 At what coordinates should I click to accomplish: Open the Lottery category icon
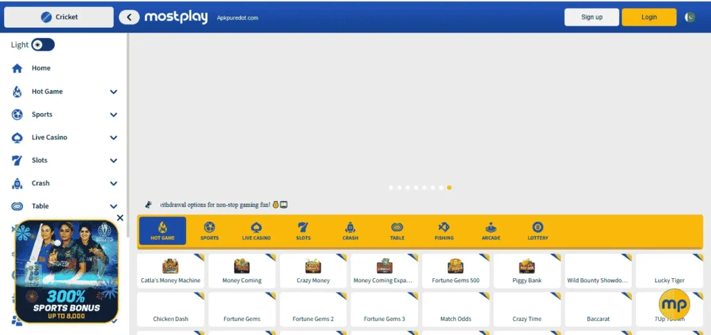[537, 227]
